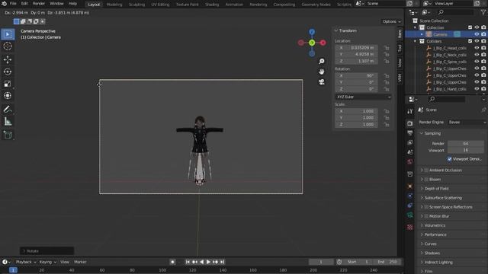Click the Marker menu in timeline
This screenshot has width=488, height=274.
pyautogui.click(x=80, y=262)
